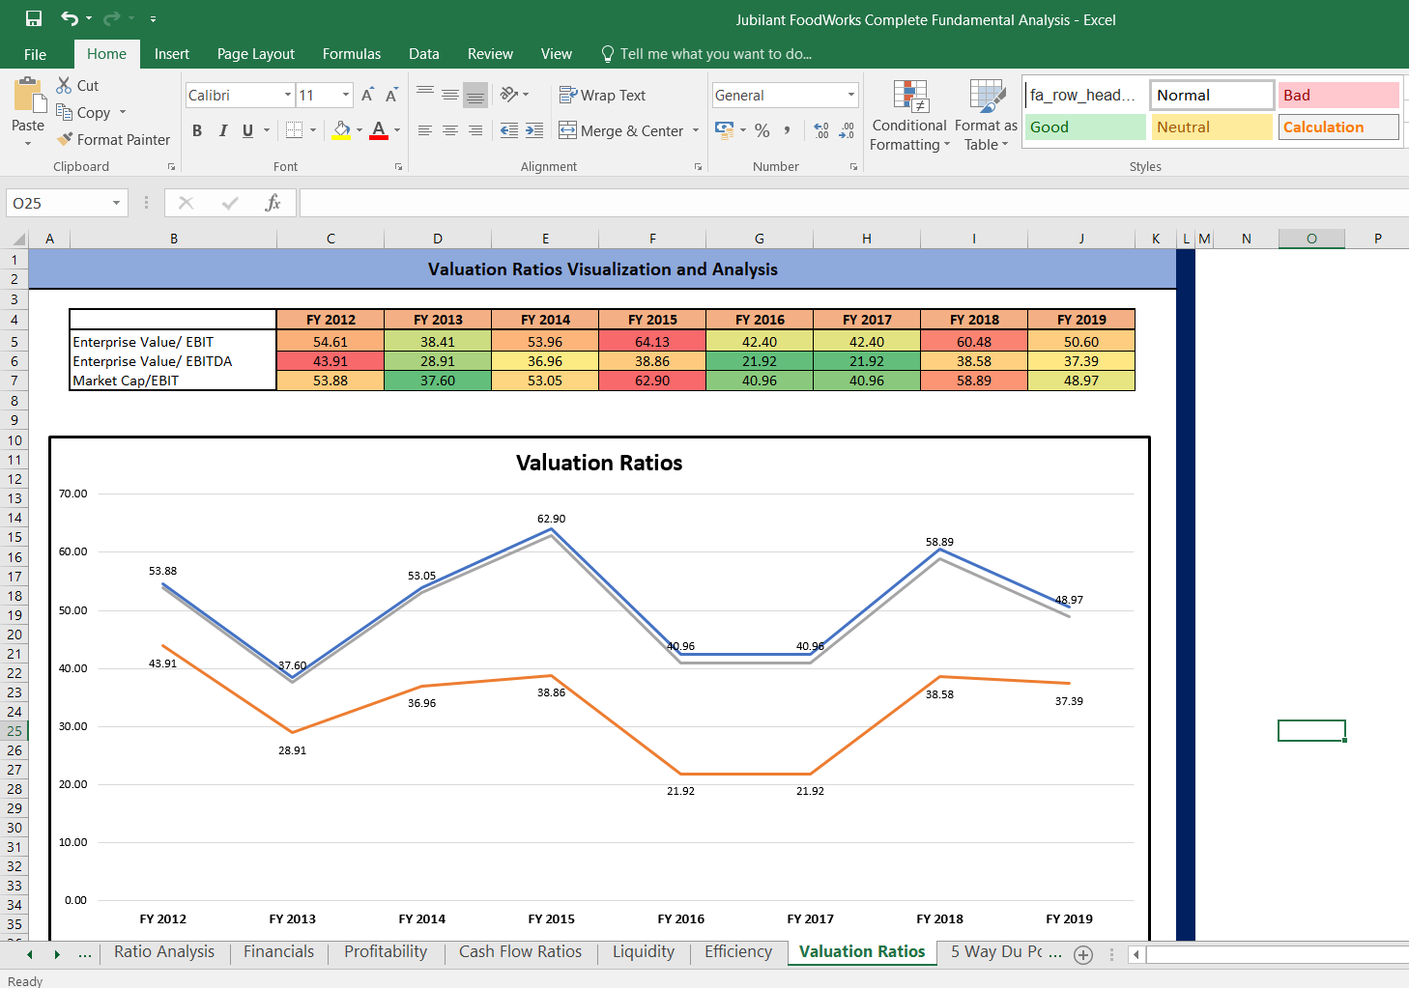
Task: Open the font size dropdown
Action: (x=346, y=95)
